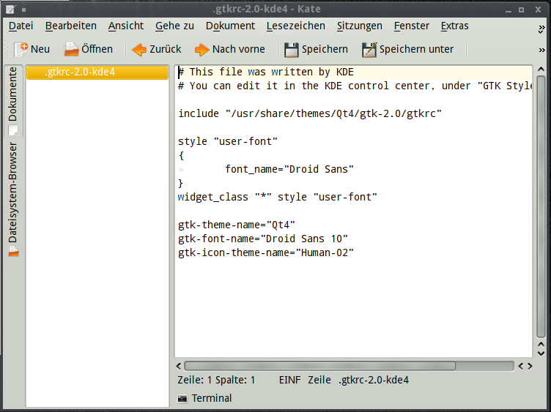Click the Dokumente sidebar page icon
The image size is (551, 412).
click(x=13, y=130)
